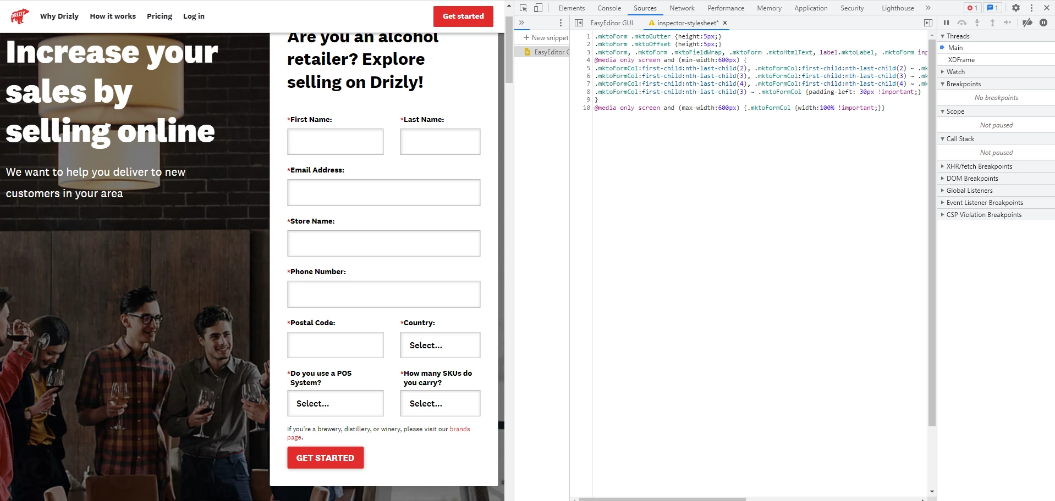Click warning icon on inspector-stylesheet tab
The width and height of the screenshot is (1055, 501).
pyautogui.click(x=652, y=23)
